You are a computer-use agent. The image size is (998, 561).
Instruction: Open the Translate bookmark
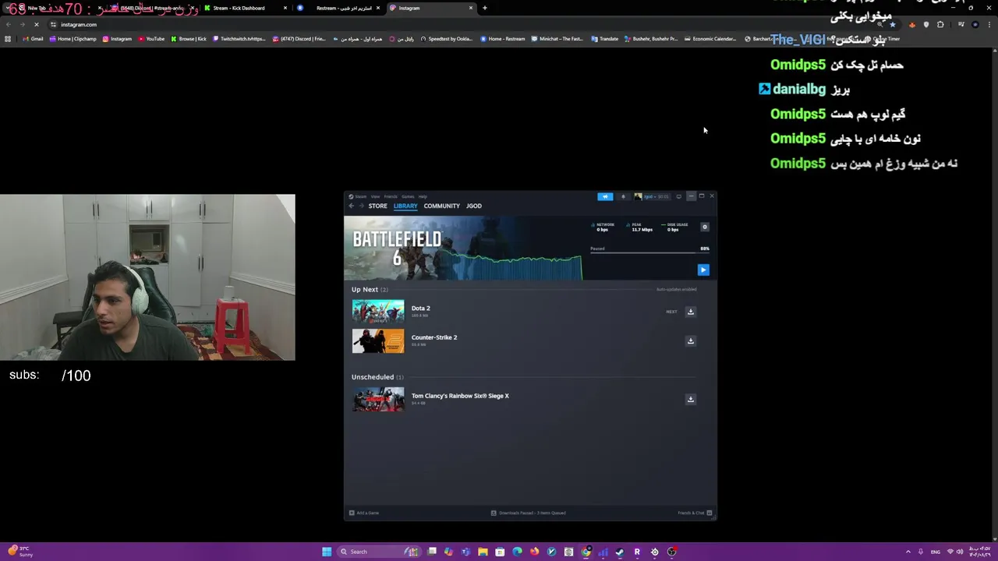tap(604, 39)
